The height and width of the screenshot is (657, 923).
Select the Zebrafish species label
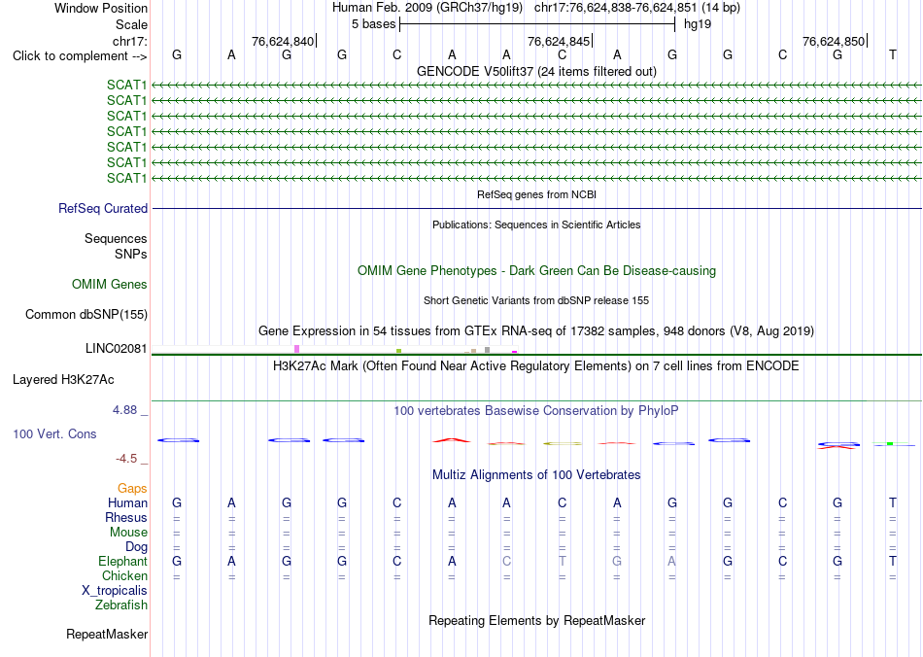click(x=121, y=605)
